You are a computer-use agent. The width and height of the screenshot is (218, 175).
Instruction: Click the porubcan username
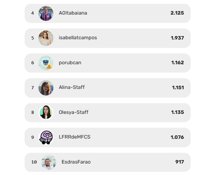(70, 63)
